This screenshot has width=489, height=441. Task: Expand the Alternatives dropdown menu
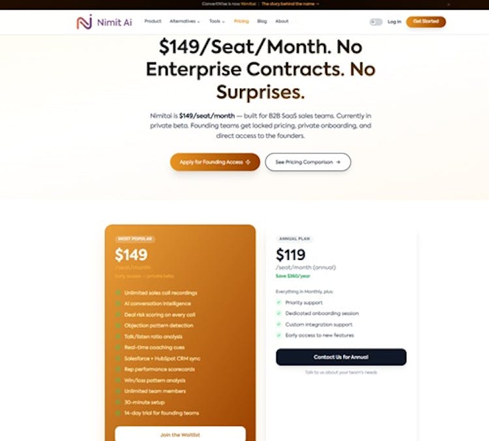tap(183, 21)
